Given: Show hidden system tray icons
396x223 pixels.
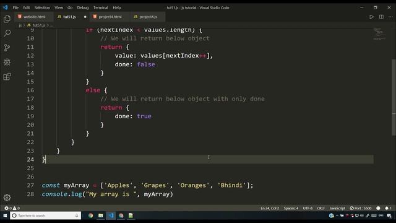Looking at the screenshot, I should coord(337,216).
